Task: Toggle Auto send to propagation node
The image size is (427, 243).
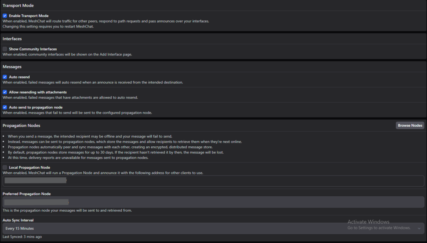Action: (x=5, y=108)
